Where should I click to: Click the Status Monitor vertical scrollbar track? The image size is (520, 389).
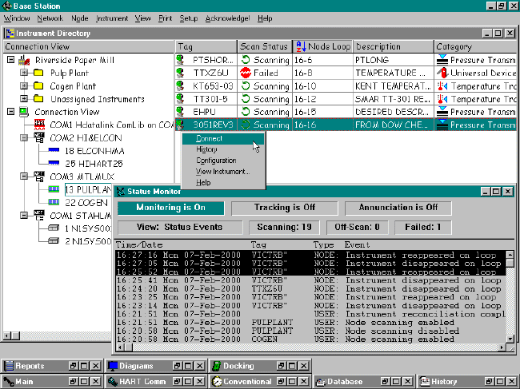coord(509,304)
